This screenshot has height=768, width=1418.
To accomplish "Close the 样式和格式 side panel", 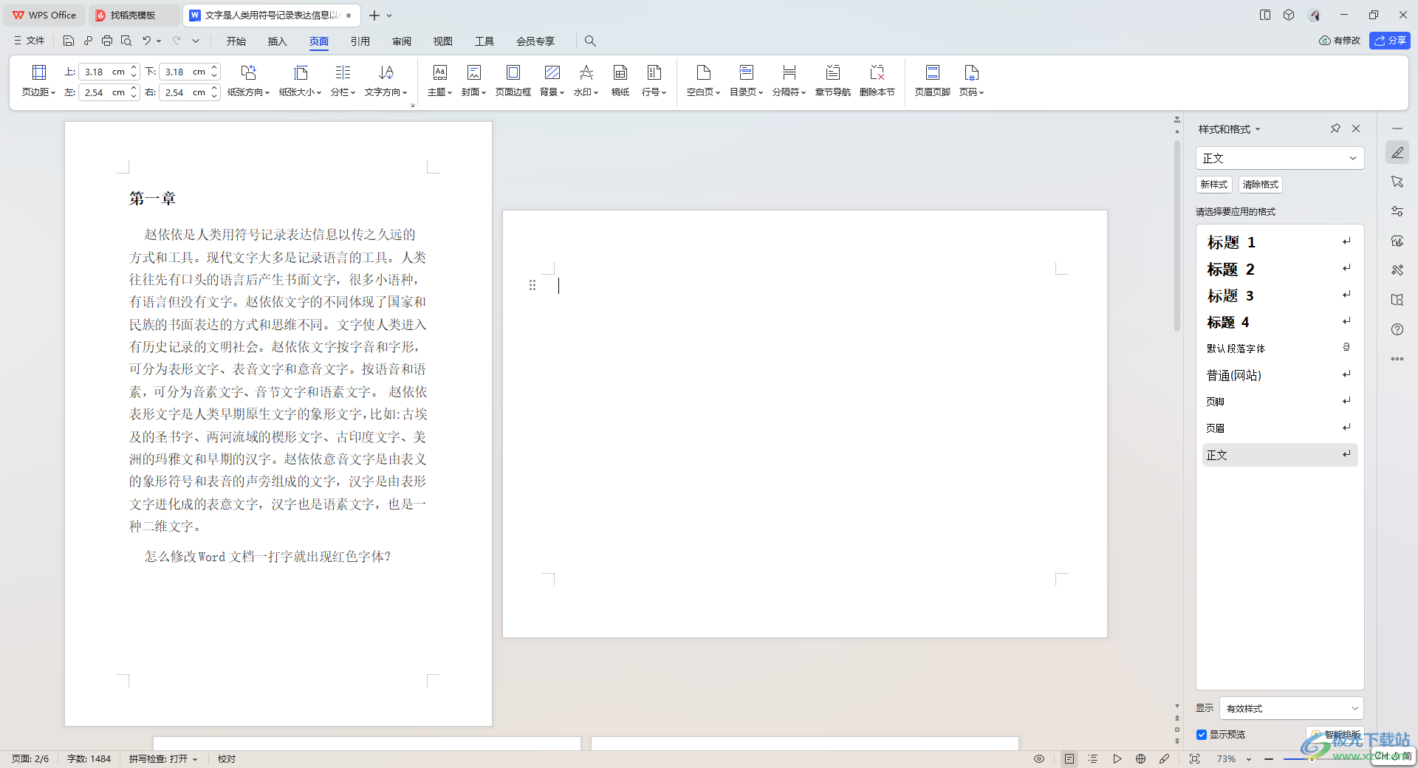I will (1356, 128).
